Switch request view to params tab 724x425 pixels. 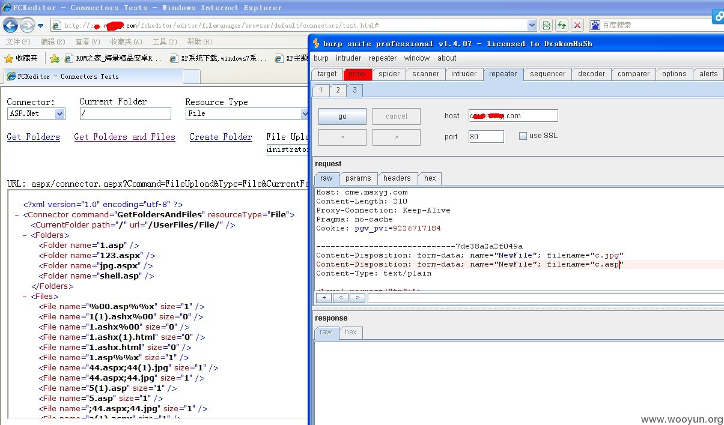(358, 178)
